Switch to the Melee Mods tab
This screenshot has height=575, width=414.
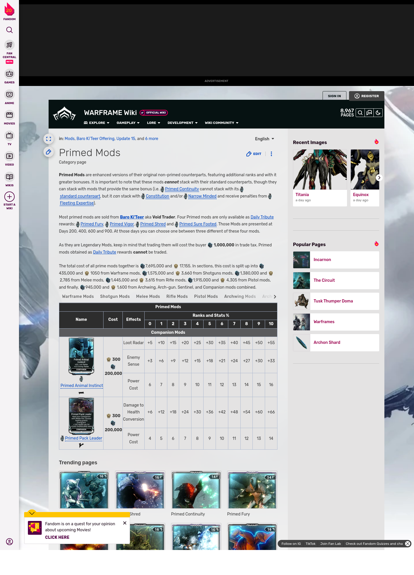pyautogui.click(x=148, y=296)
